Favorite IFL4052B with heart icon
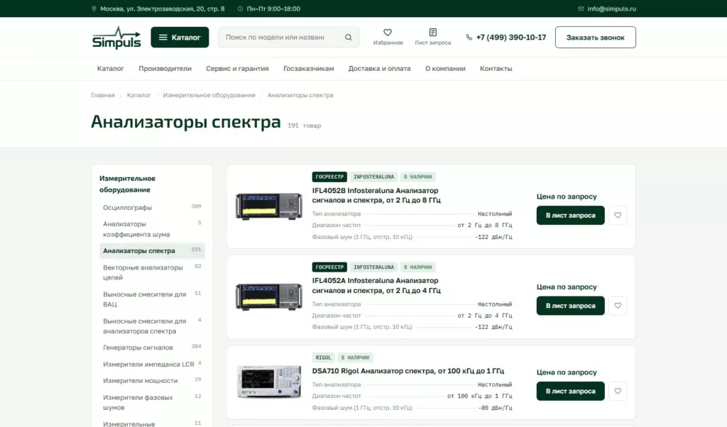This screenshot has height=427, width=727. [618, 216]
